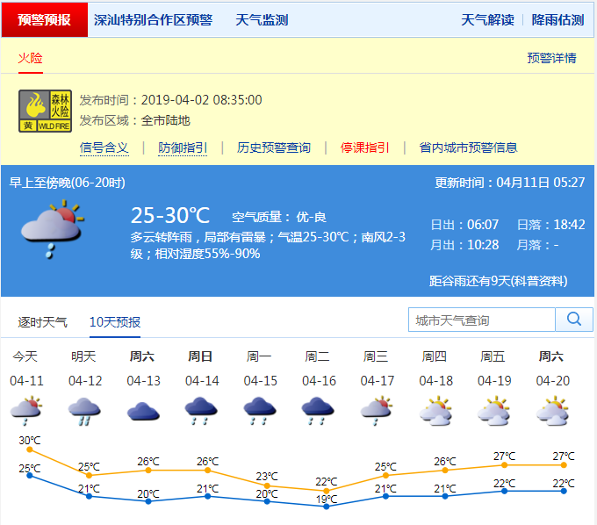Click the 04-17 Wednesday weather icon

pyautogui.click(x=377, y=411)
